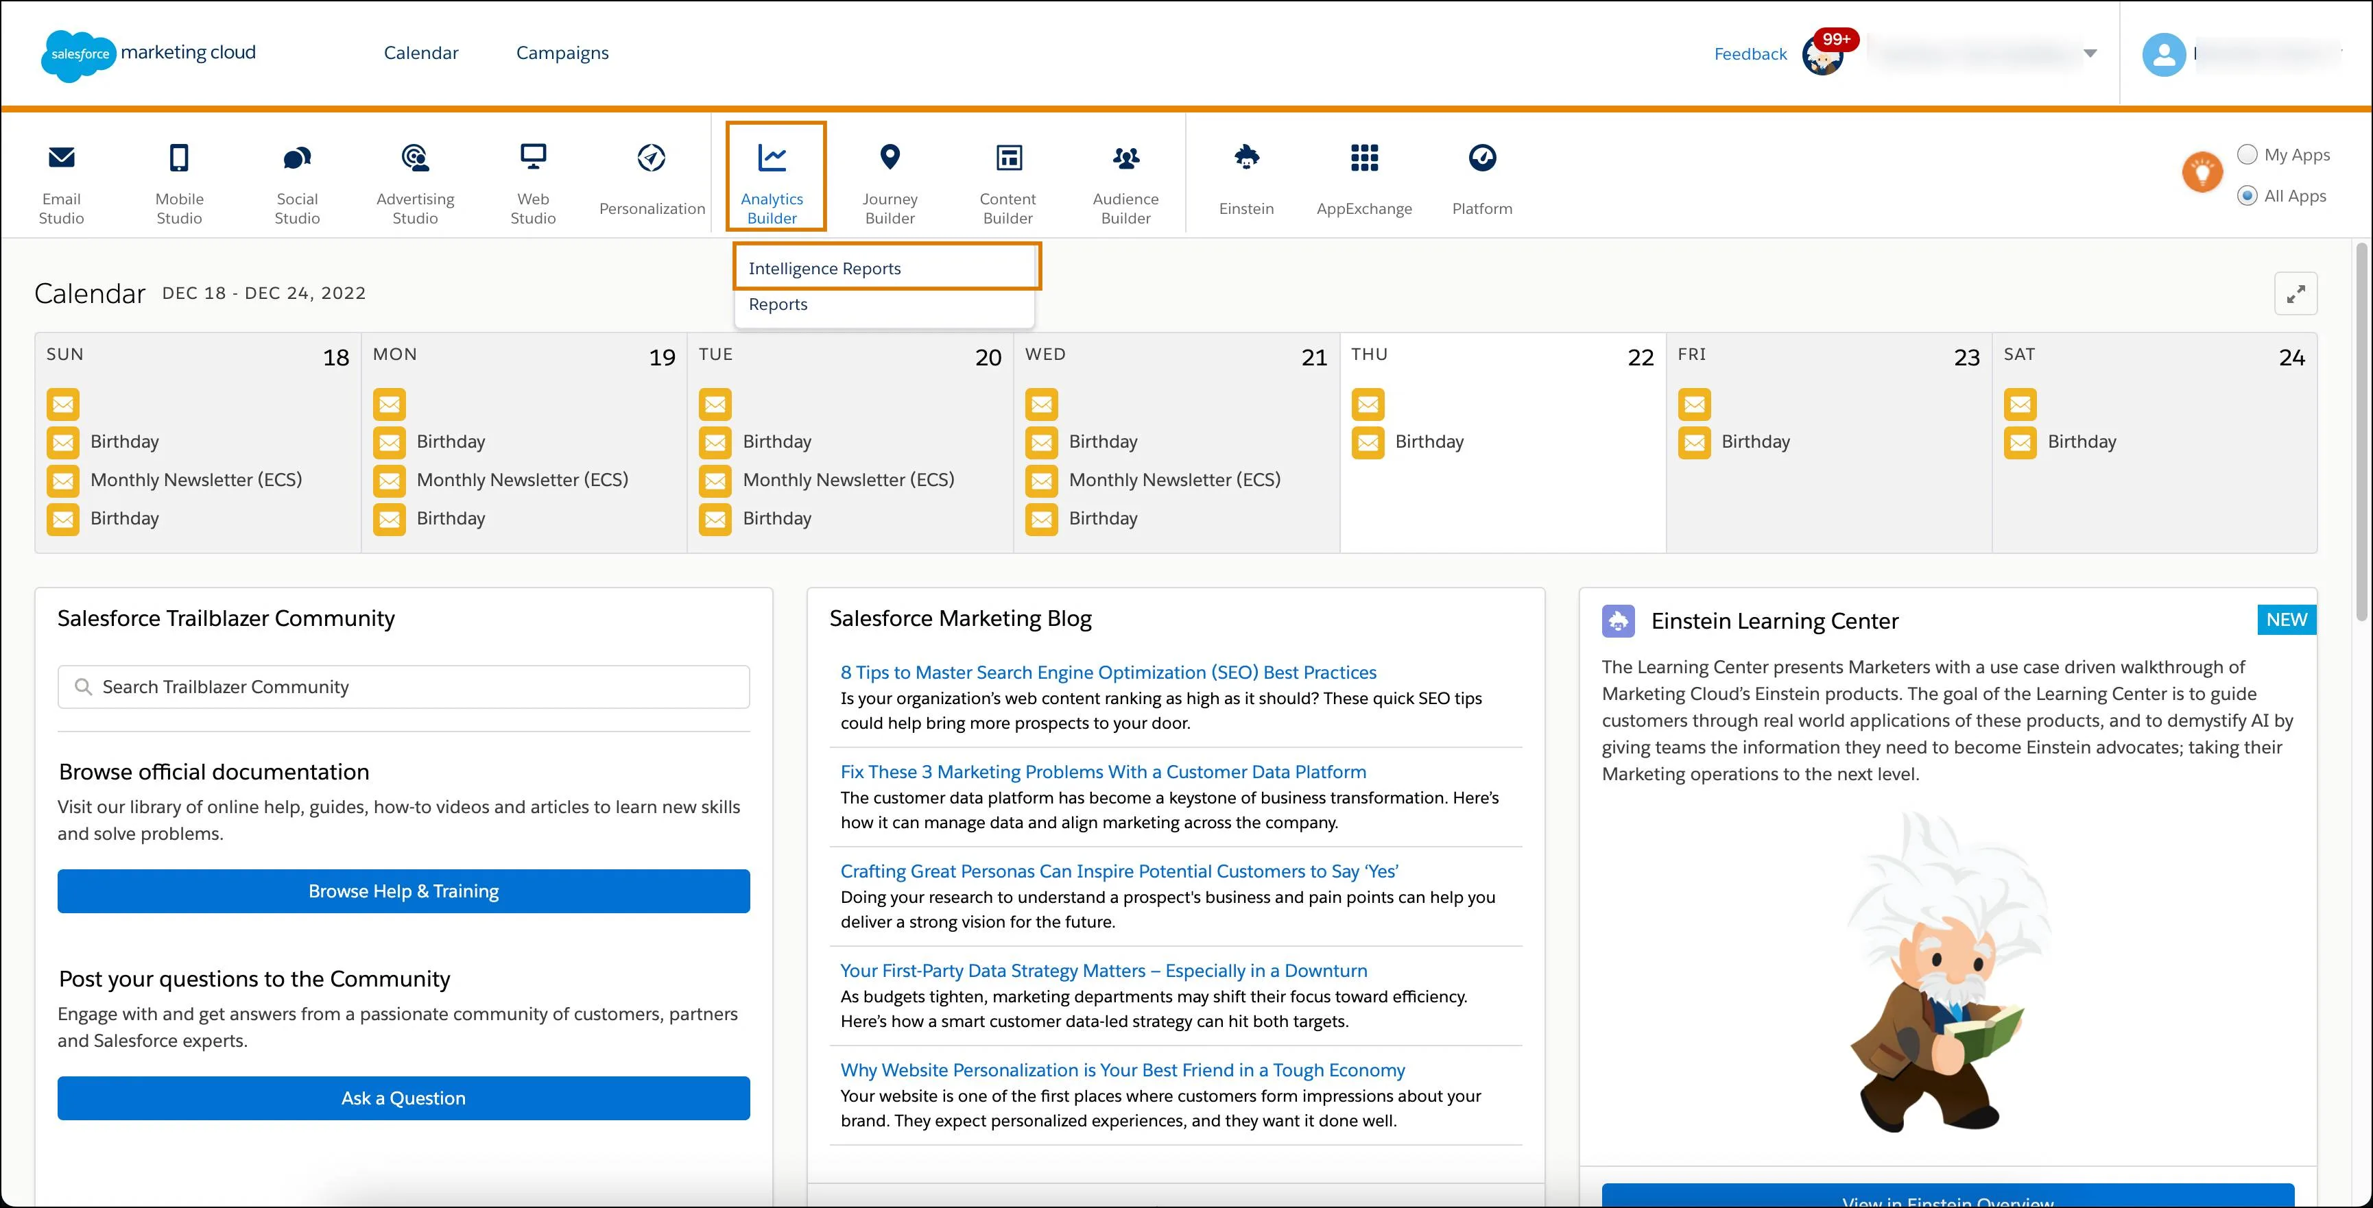Image resolution: width=2373 pixels, height=1208 pixels.
Task: Open Journey Builder tool
Action: coord(889,176)
